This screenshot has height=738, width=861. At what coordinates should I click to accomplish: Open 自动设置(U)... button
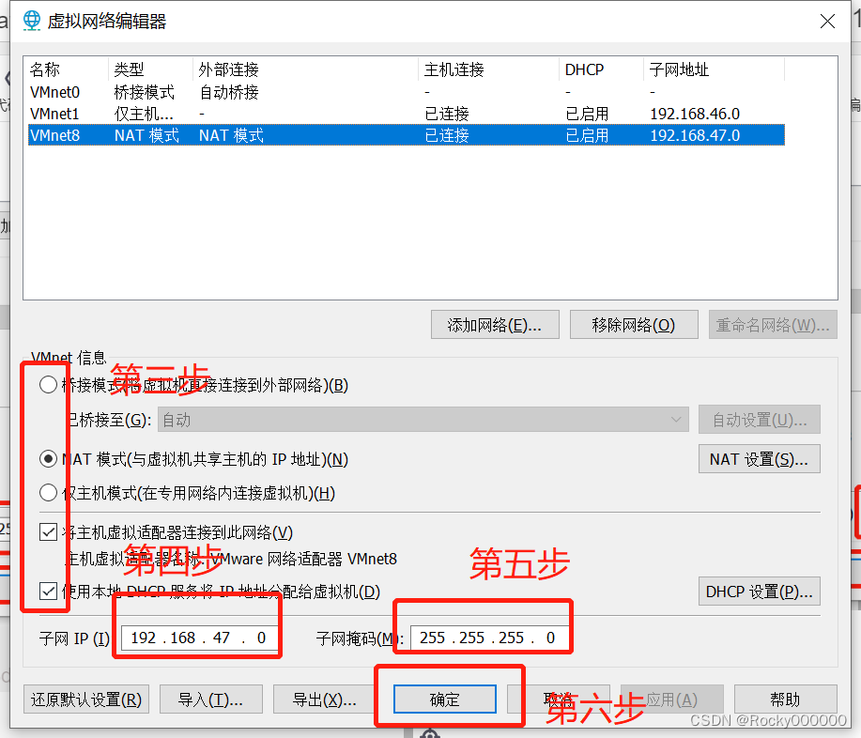tap(760, 420)
